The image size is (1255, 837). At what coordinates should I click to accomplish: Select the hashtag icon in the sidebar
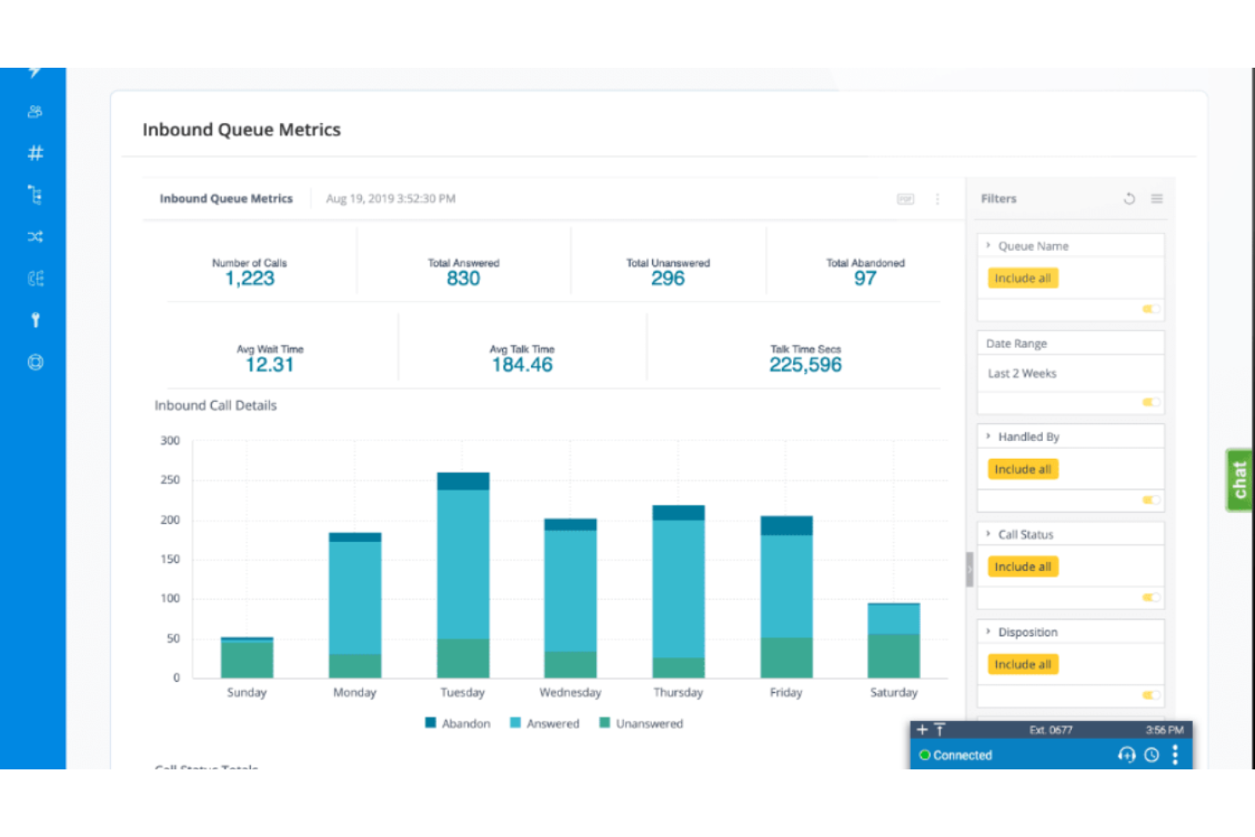click(35, 153)
